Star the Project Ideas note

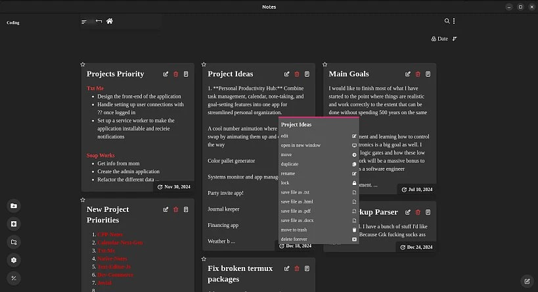[204, 64]
